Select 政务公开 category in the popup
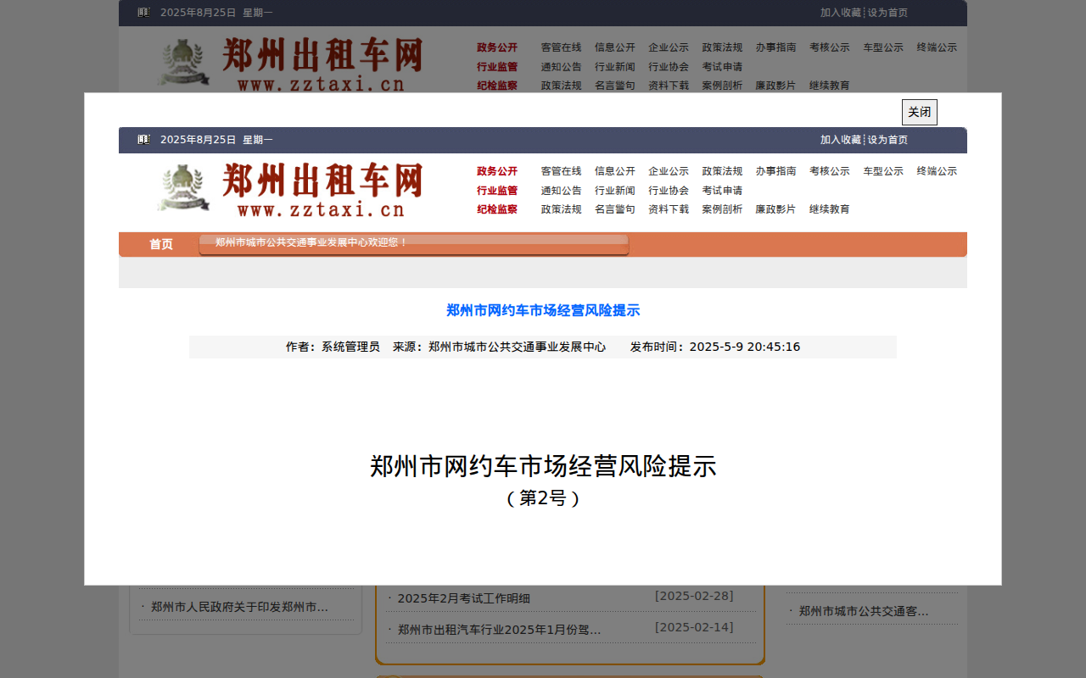The height and width of the screenshot is (678, 1086). click(x=497, y=171)
